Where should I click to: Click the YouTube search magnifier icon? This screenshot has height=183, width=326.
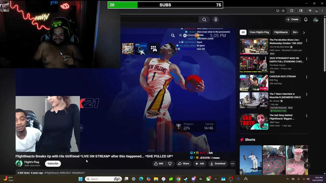(x=204, y=20)
